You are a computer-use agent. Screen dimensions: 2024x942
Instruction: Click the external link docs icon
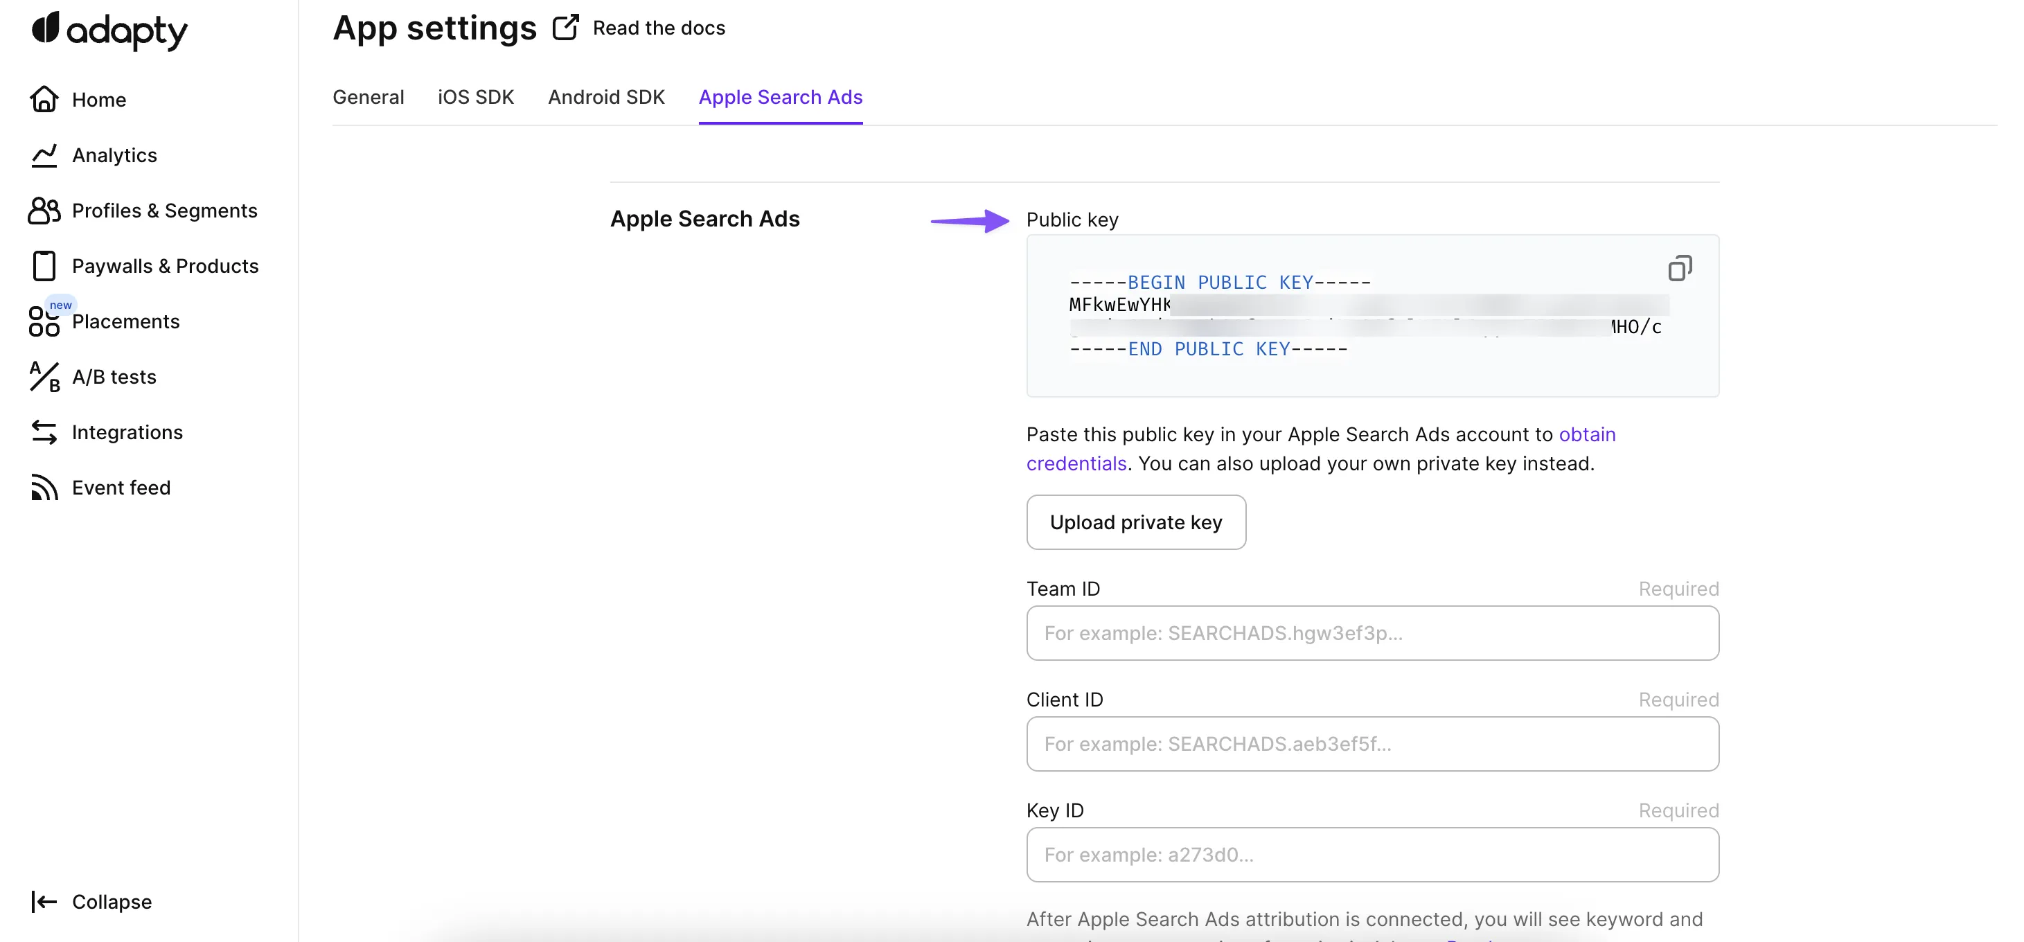(565, 28)
